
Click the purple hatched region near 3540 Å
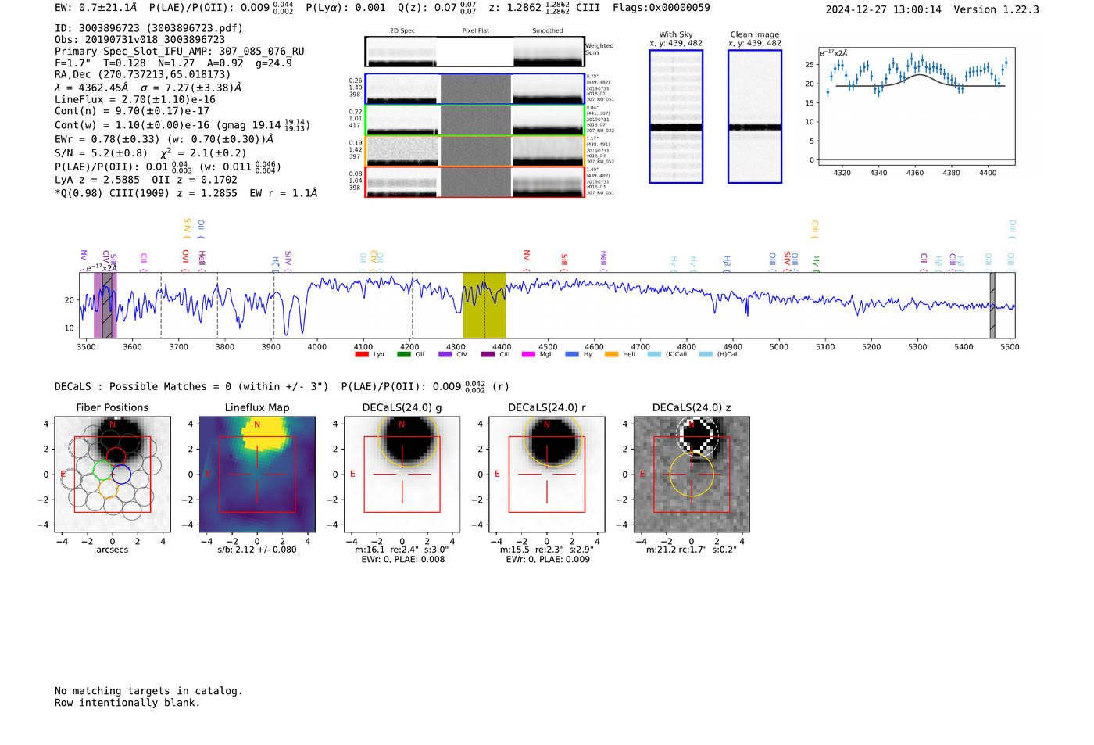click(105, 305)
